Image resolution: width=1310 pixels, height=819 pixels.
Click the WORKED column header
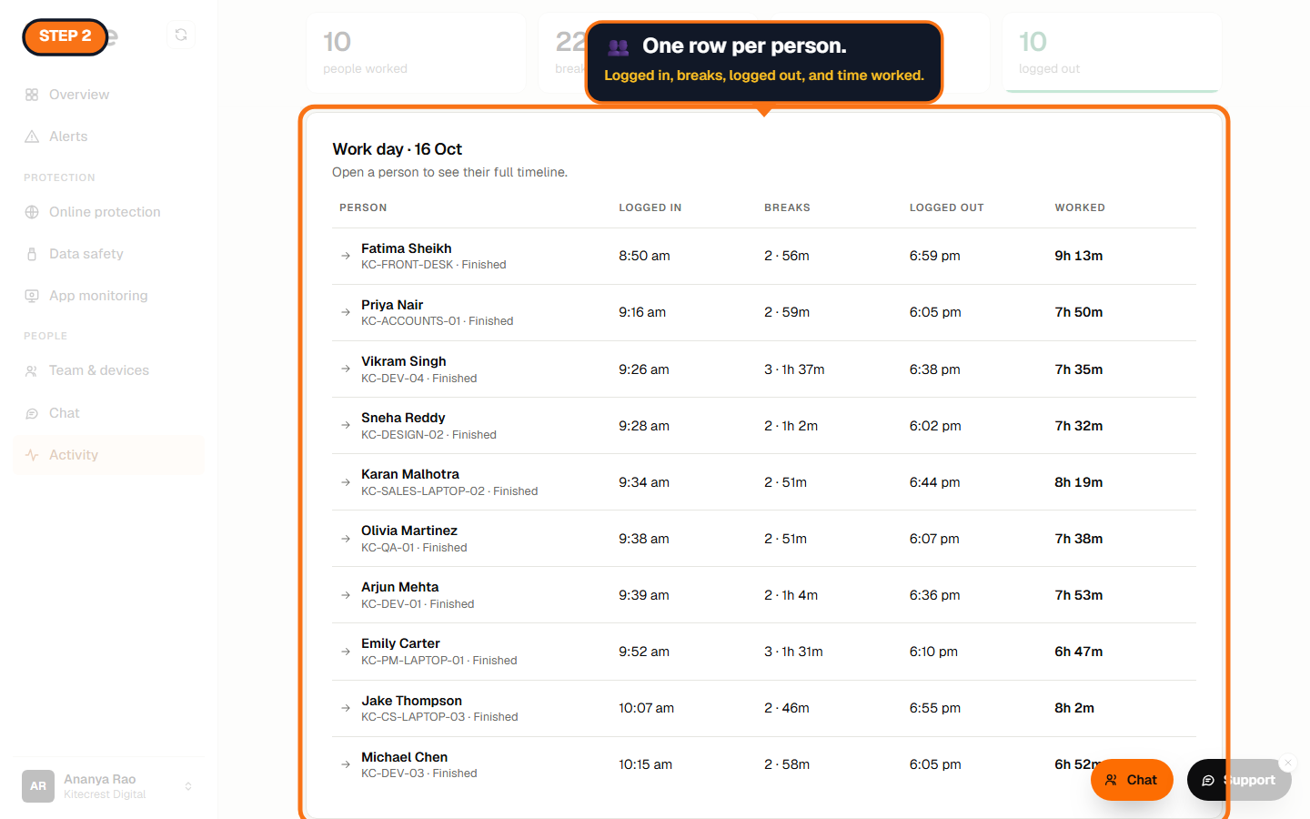pos(1080,207)
